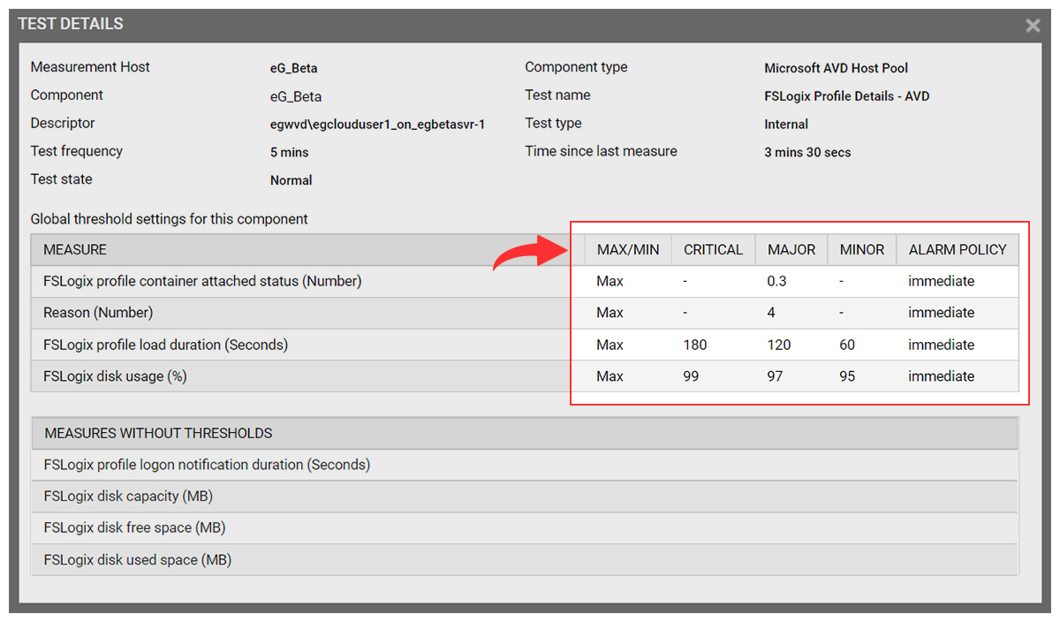Click alarm policy immediate for disk usage

pyautogui.click(x=942, y=376)
